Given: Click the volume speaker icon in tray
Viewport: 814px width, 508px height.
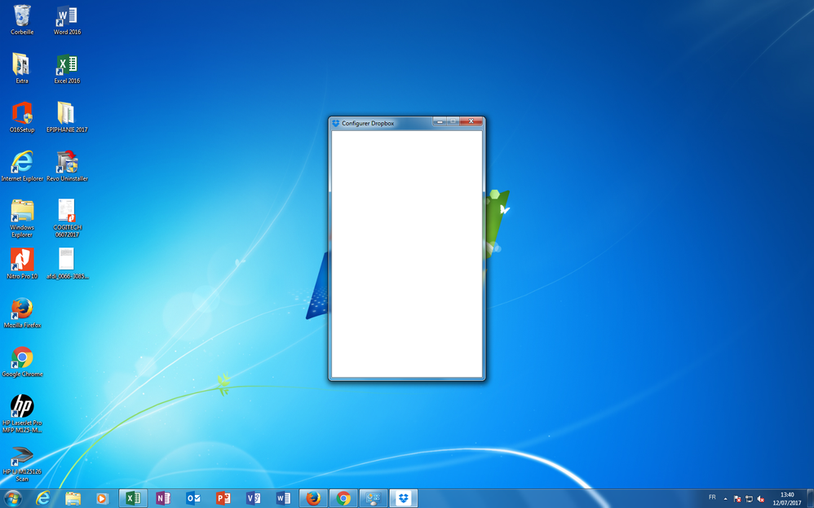Looking at the screenshot, I should (x=761, y=499).
